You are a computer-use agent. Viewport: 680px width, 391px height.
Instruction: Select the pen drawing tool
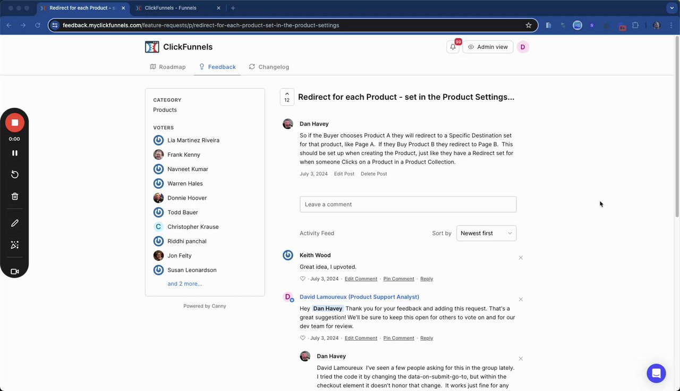[x=15, y=223]
